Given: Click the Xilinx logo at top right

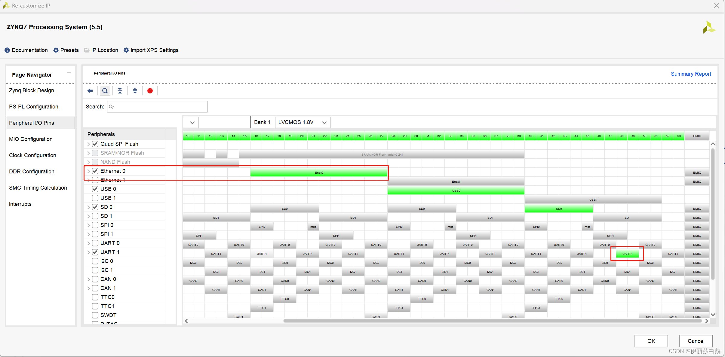Looking at the screenshot, I should click(709, 27).
